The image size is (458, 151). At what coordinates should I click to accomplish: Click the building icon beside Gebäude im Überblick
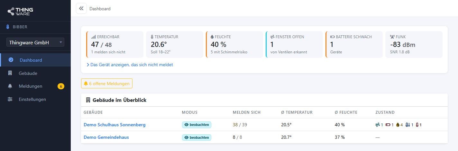88,100
